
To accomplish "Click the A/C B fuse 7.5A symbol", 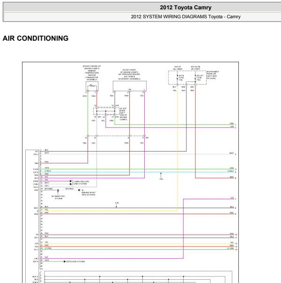I will click(177, 78).
